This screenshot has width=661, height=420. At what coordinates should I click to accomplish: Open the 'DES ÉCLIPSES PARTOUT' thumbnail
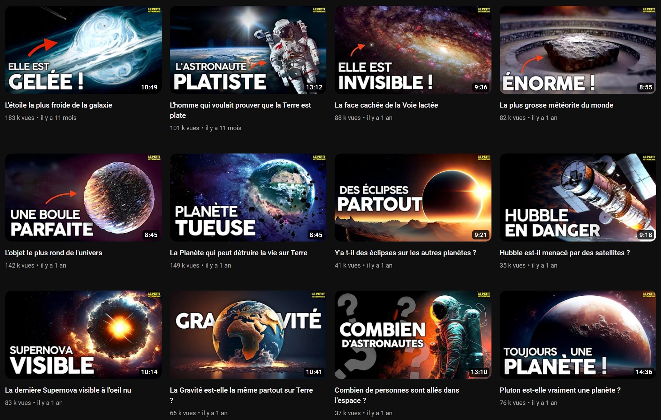pyautogui.click(x=413, y=197)
